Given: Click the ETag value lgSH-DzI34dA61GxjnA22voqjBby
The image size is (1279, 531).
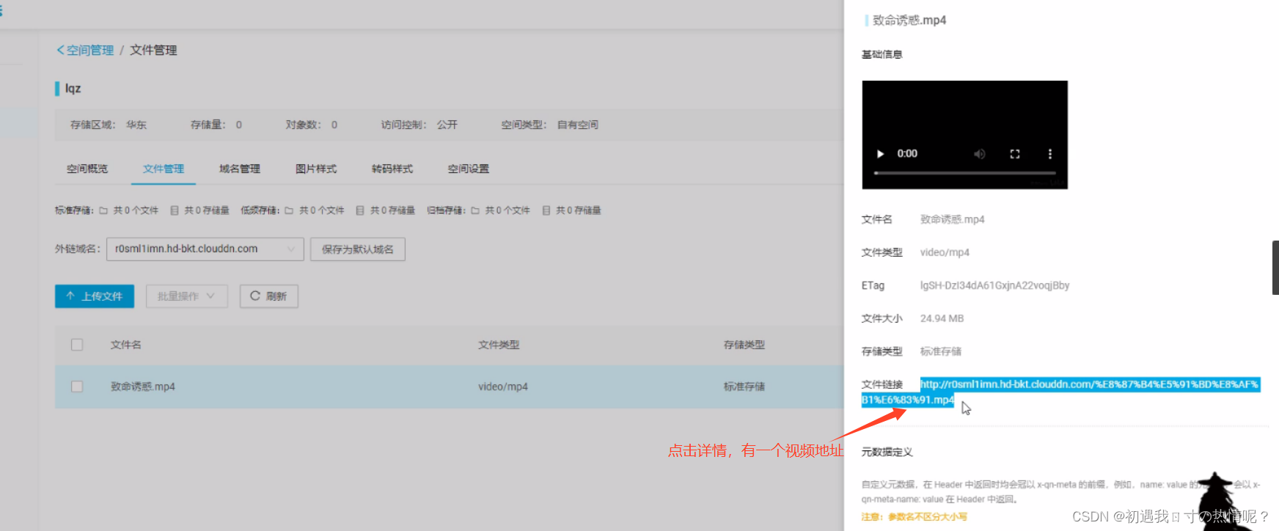Looking at the screenshot, I should [994, 285].
